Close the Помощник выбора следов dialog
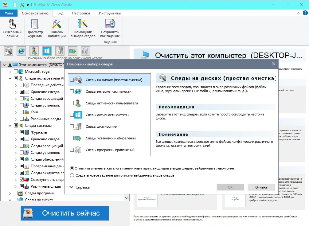The height and width of the screenshot is (226, 309). (274, 64)
